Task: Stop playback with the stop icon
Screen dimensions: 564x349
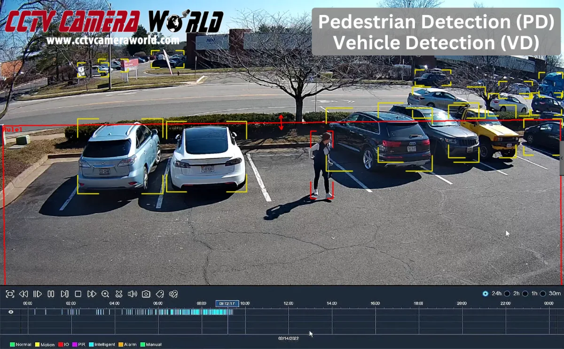Action: point(78,293)
